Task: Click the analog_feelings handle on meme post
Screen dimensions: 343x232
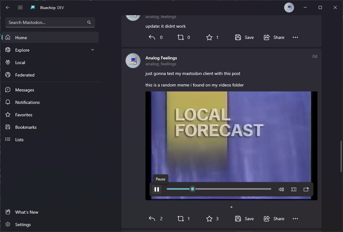Action: [x=161, y=64]
